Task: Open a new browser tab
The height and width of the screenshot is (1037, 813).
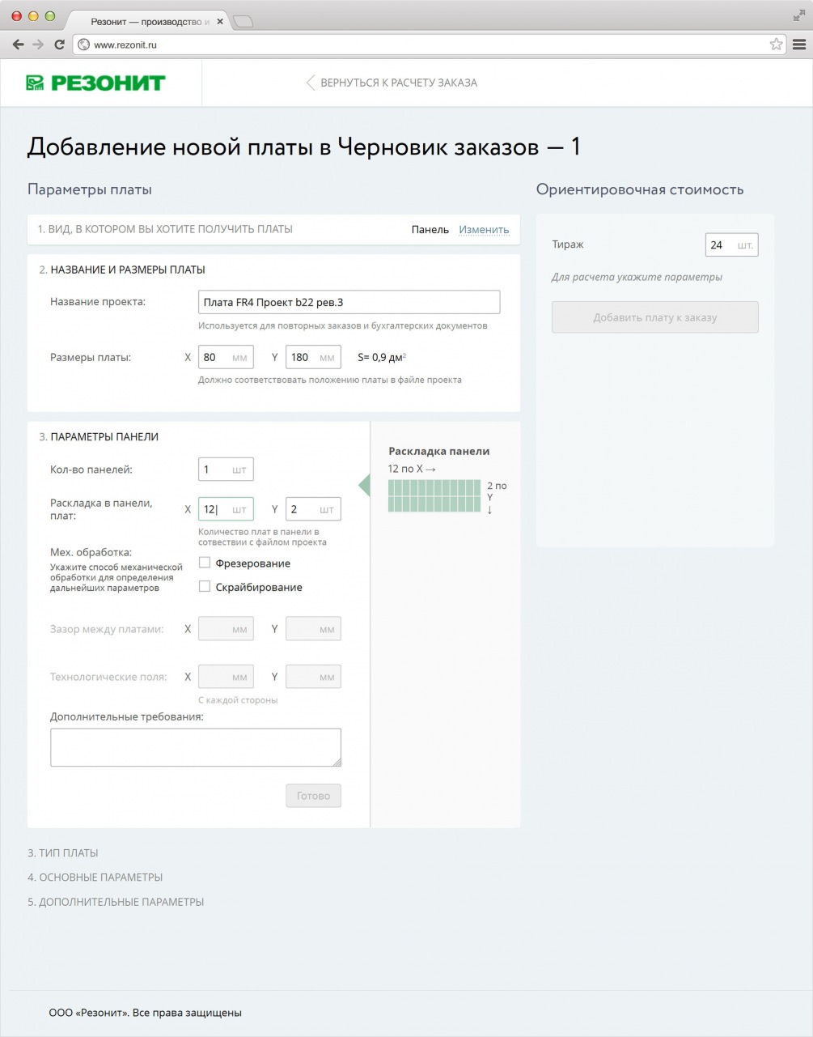Action: click(243, 22)
